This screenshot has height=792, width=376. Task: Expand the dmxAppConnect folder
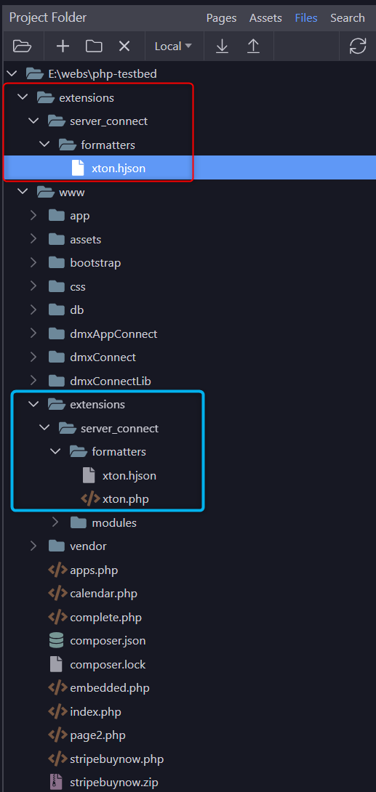pos(33,334)
